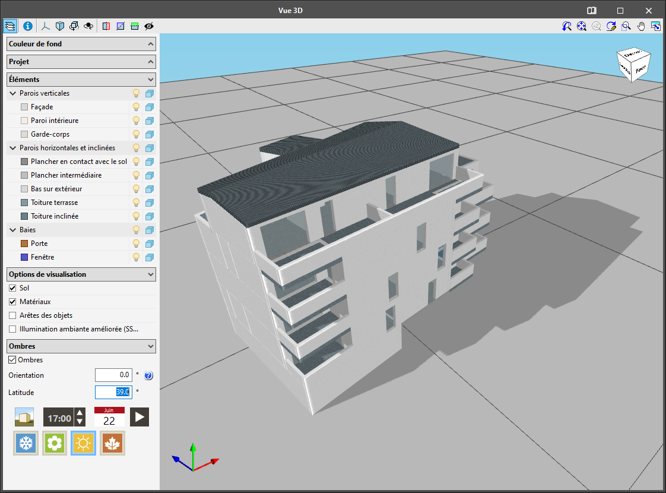The image size is (666, 493).
Task: Collapse the Parois verticales tree section
Action: pyautogui.click(x=12, y=93)
